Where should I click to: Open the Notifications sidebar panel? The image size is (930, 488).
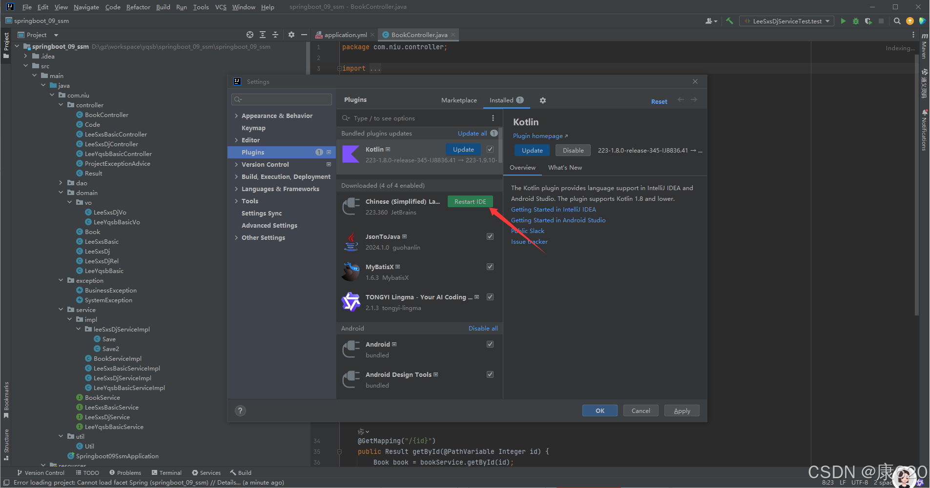[x=924, y=130]
